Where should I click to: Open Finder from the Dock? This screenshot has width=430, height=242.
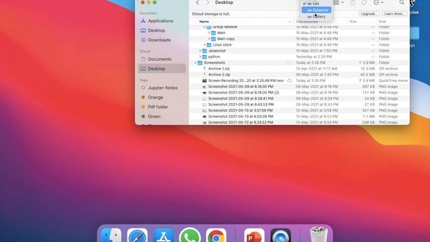pos(111,236)
